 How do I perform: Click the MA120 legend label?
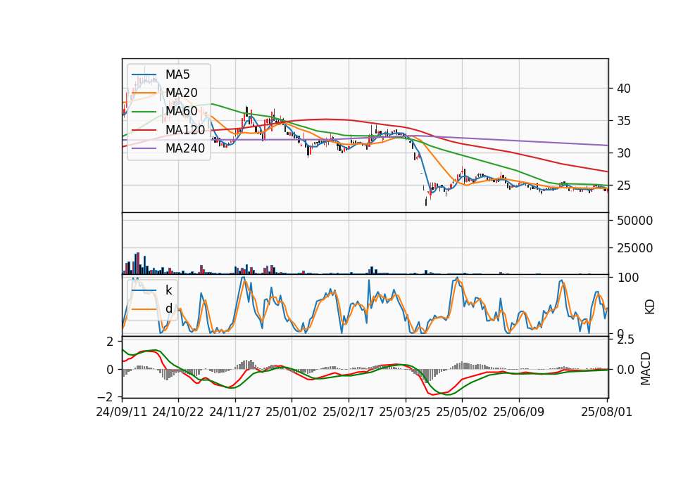[185, 130]
